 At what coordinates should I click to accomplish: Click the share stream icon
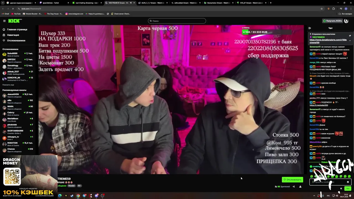coord(294,187)
